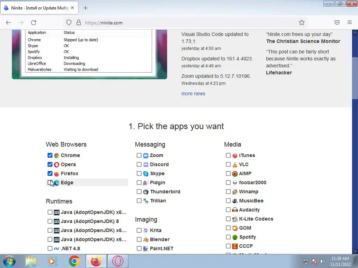Viewport: 358px width, 268px height.
Task: Click the Winamp icon under Media
Action: point(235,192)
